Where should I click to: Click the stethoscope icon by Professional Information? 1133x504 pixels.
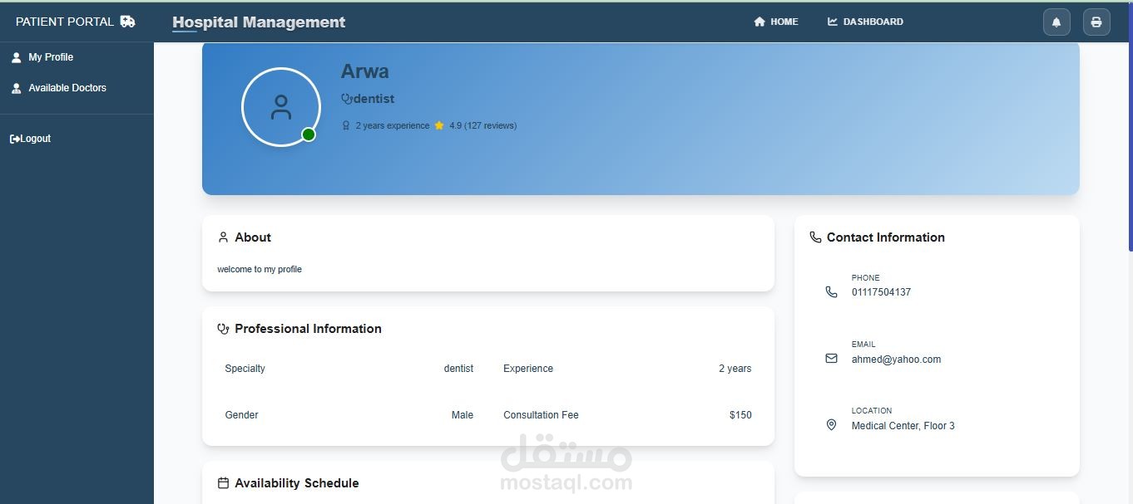click(x=223, y=329)
